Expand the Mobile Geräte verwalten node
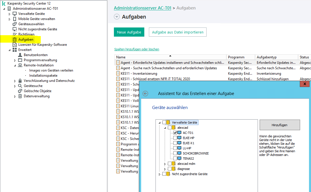Viewport: 311px width, 192px height. (9, 19)
